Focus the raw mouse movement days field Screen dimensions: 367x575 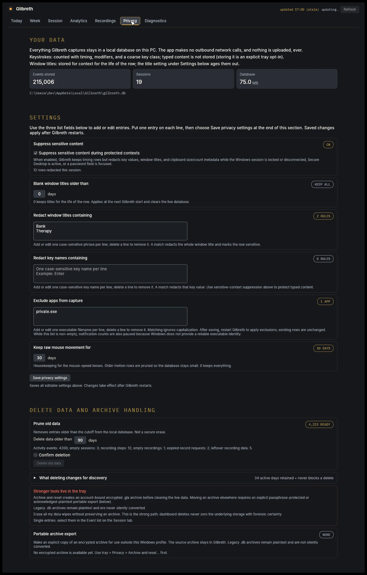(39, 358)
